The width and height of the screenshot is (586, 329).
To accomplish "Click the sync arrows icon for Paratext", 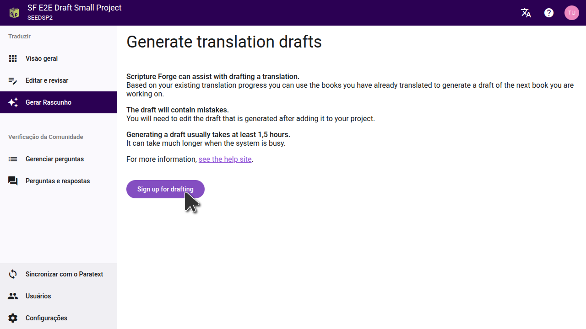I will pyautogui.click(x=13, y=274).
